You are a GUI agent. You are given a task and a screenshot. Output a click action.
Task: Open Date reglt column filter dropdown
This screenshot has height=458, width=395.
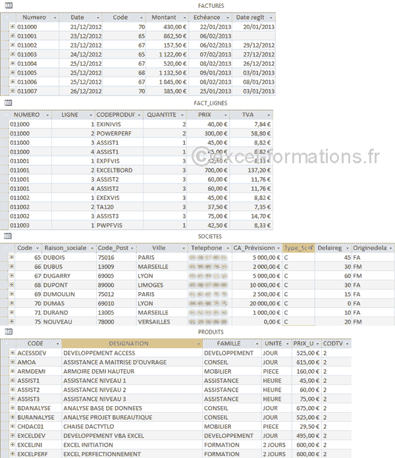pos(271,18)
